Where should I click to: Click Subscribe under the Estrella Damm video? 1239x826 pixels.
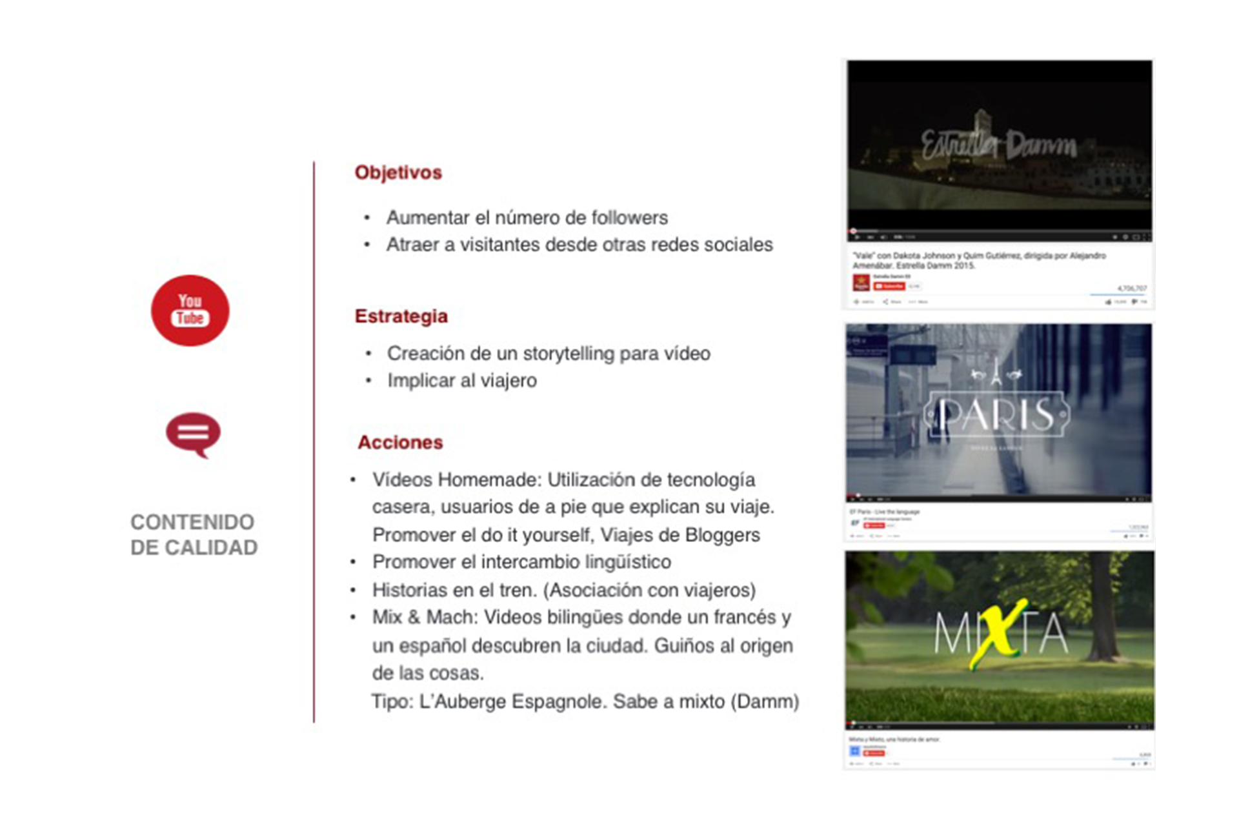pyautogui.click(x=889, y=286)
